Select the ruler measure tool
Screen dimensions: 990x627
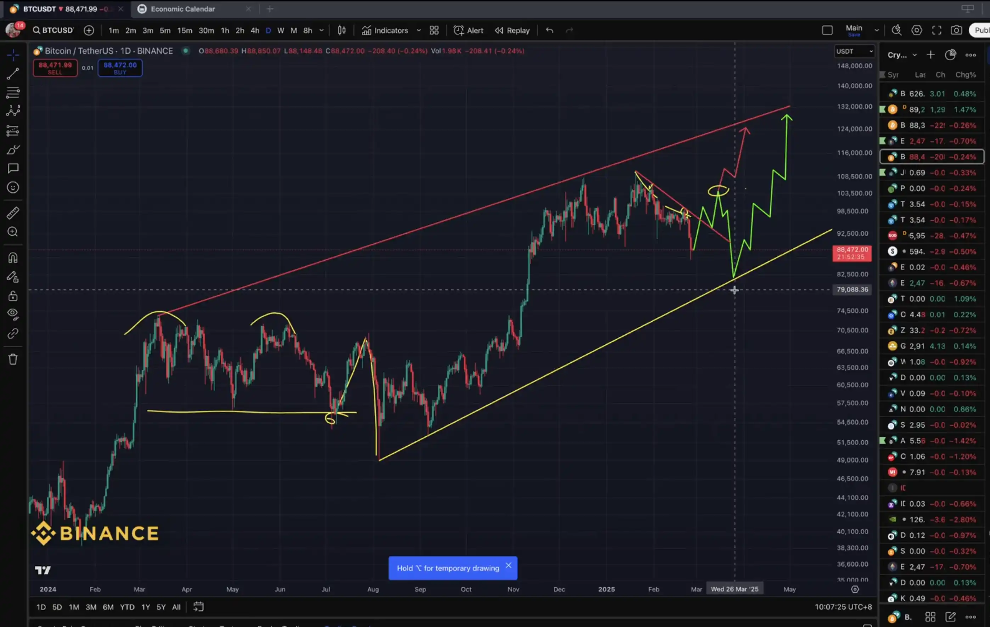coord(13,213)
